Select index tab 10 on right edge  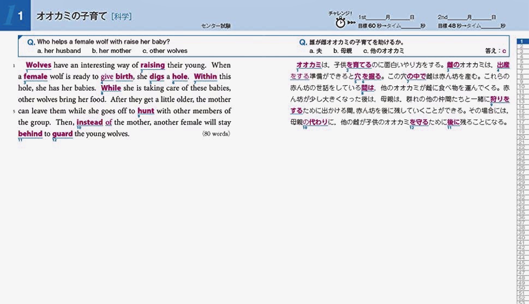[x=522, y=86]
